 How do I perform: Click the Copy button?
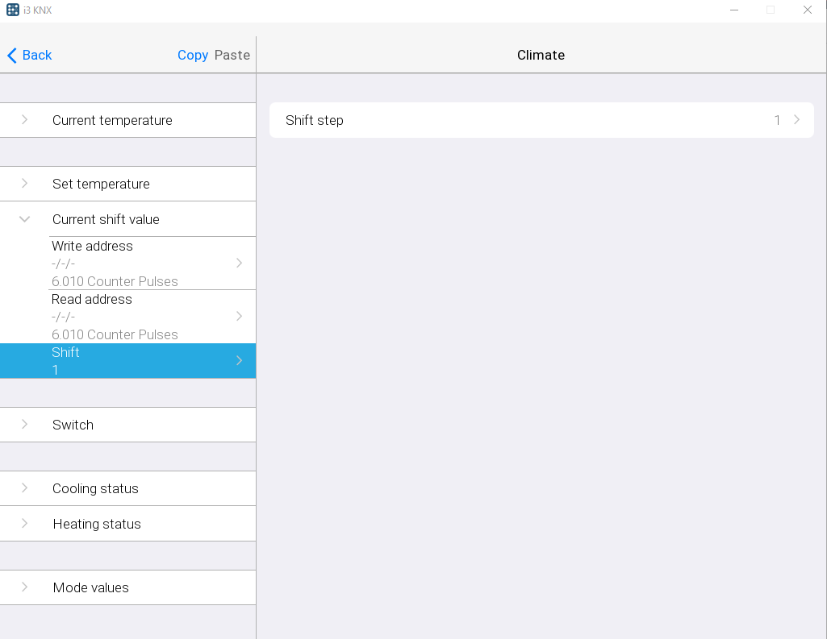[x=193, y=55]
